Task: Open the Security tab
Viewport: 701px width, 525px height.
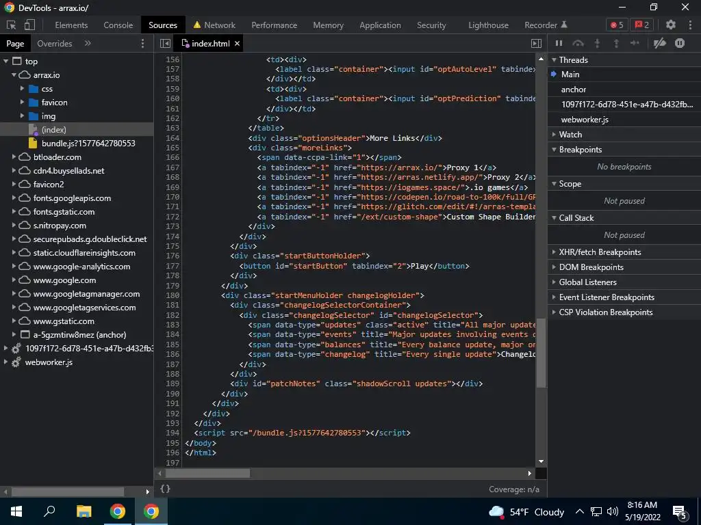Action: point(431,25)
